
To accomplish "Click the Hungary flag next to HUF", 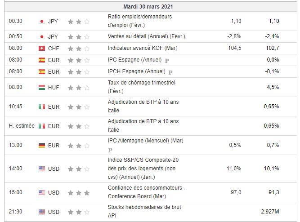I will [42, 88].
